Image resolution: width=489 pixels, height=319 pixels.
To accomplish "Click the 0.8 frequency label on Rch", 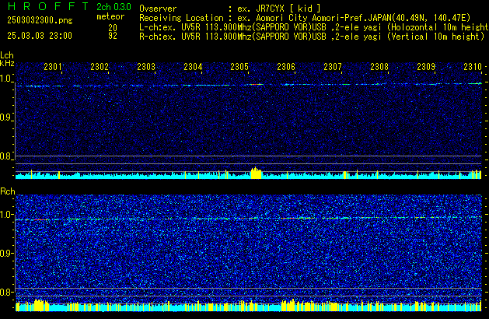I will (7, 292).
